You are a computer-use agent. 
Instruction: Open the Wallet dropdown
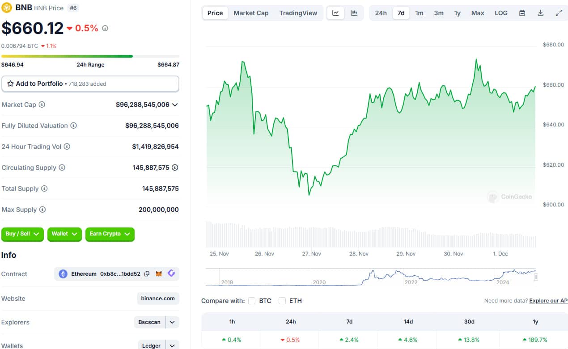tap(64, 234)
